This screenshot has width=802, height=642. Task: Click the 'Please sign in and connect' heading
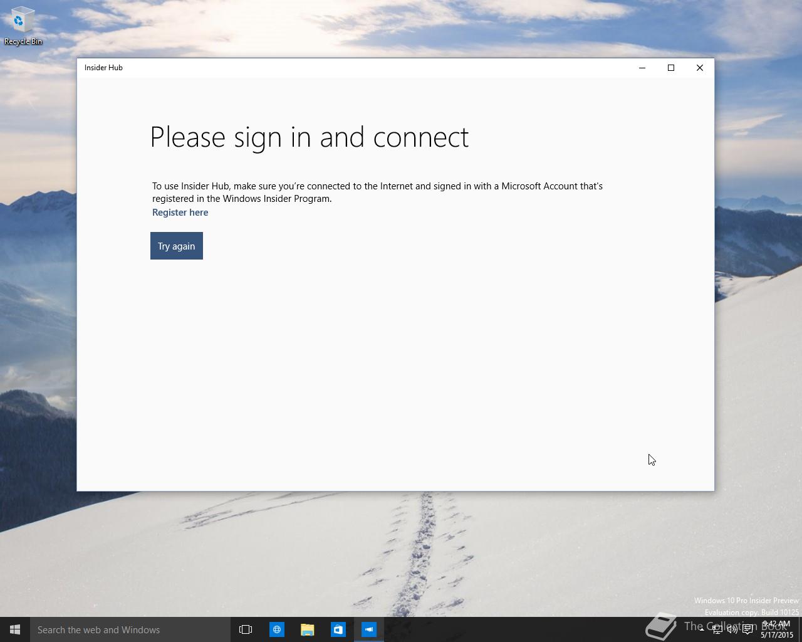coord(310,137)
